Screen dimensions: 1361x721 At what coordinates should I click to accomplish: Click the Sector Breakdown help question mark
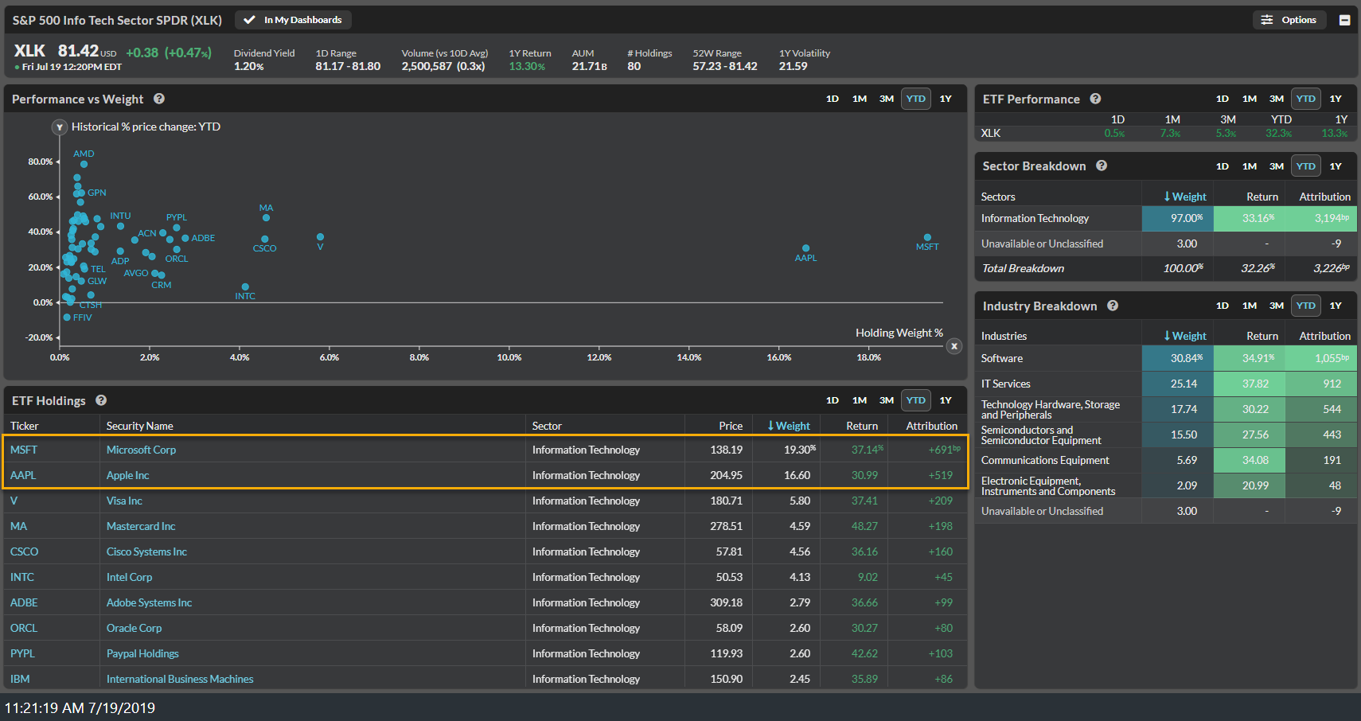tap(1102, 166)
